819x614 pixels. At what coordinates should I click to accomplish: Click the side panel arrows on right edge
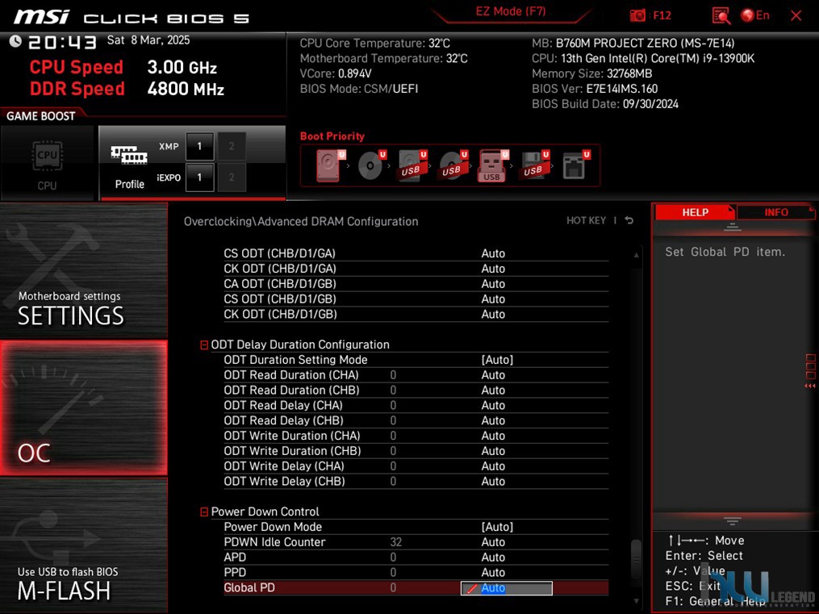810,371
